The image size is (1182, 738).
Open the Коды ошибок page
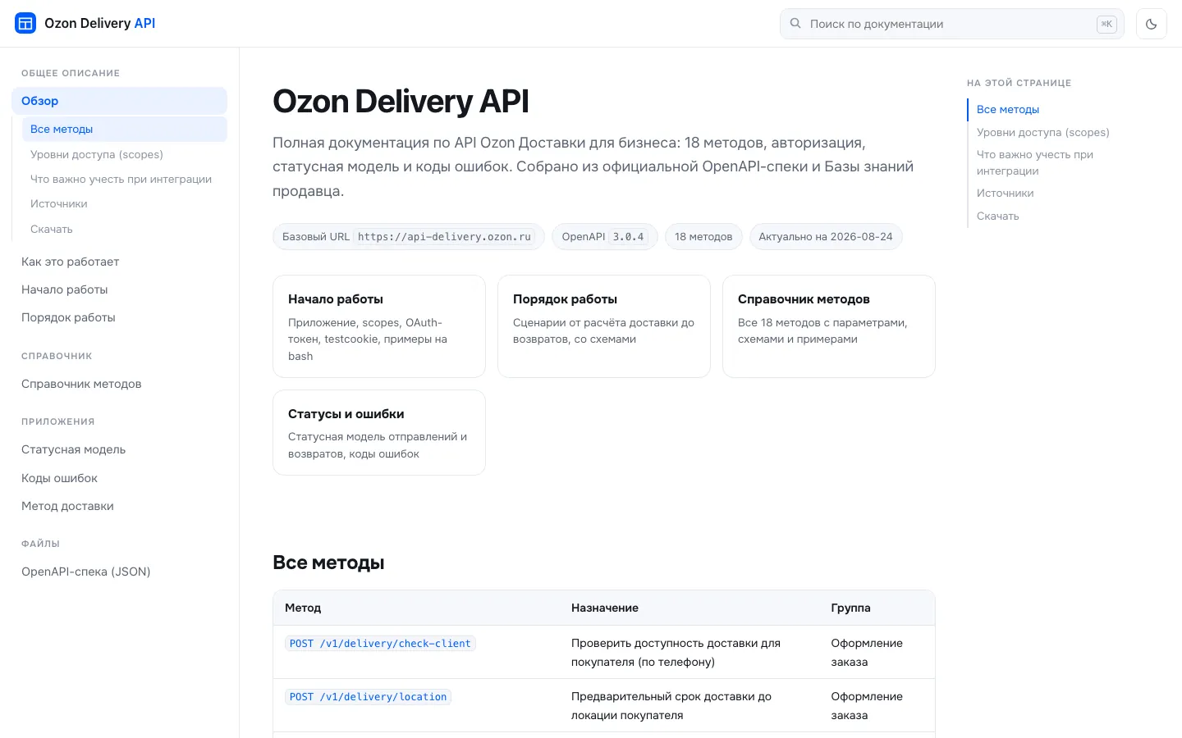(x=59, y=478)
